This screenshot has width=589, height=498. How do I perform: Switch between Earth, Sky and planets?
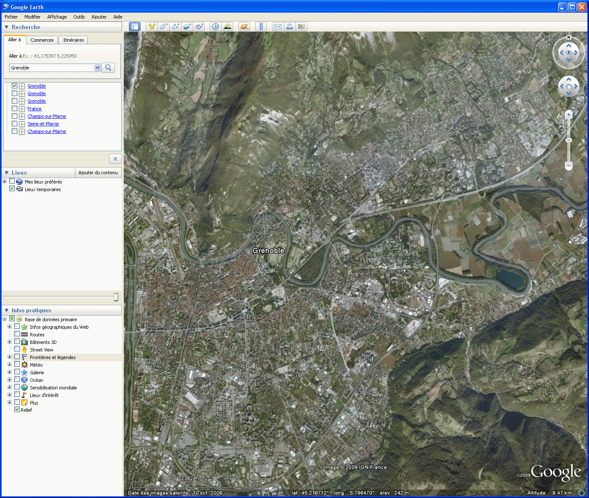click(x=244, y=27)
